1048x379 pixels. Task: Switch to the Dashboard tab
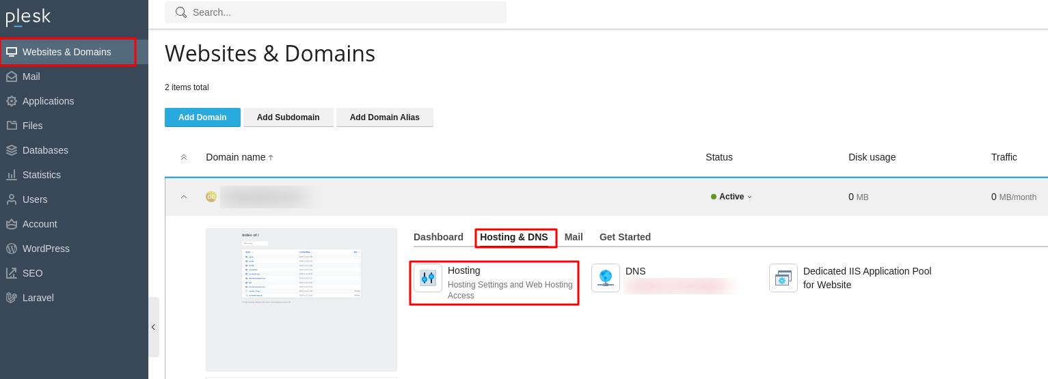438,237
